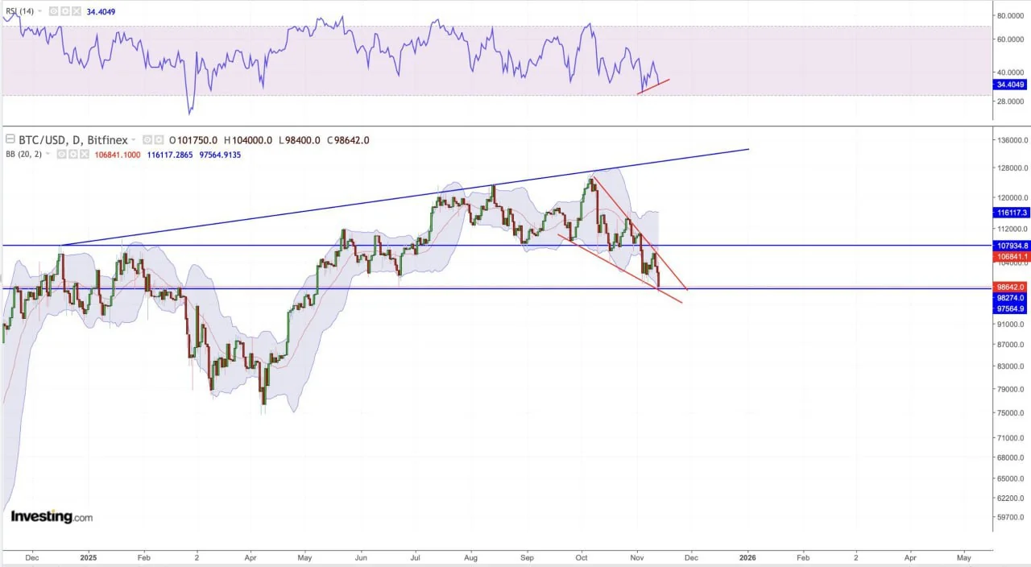Open the BTC/USD series settings gear icon
The height and width of the screenshot is (567, 1031).
[x=159, y=140]
